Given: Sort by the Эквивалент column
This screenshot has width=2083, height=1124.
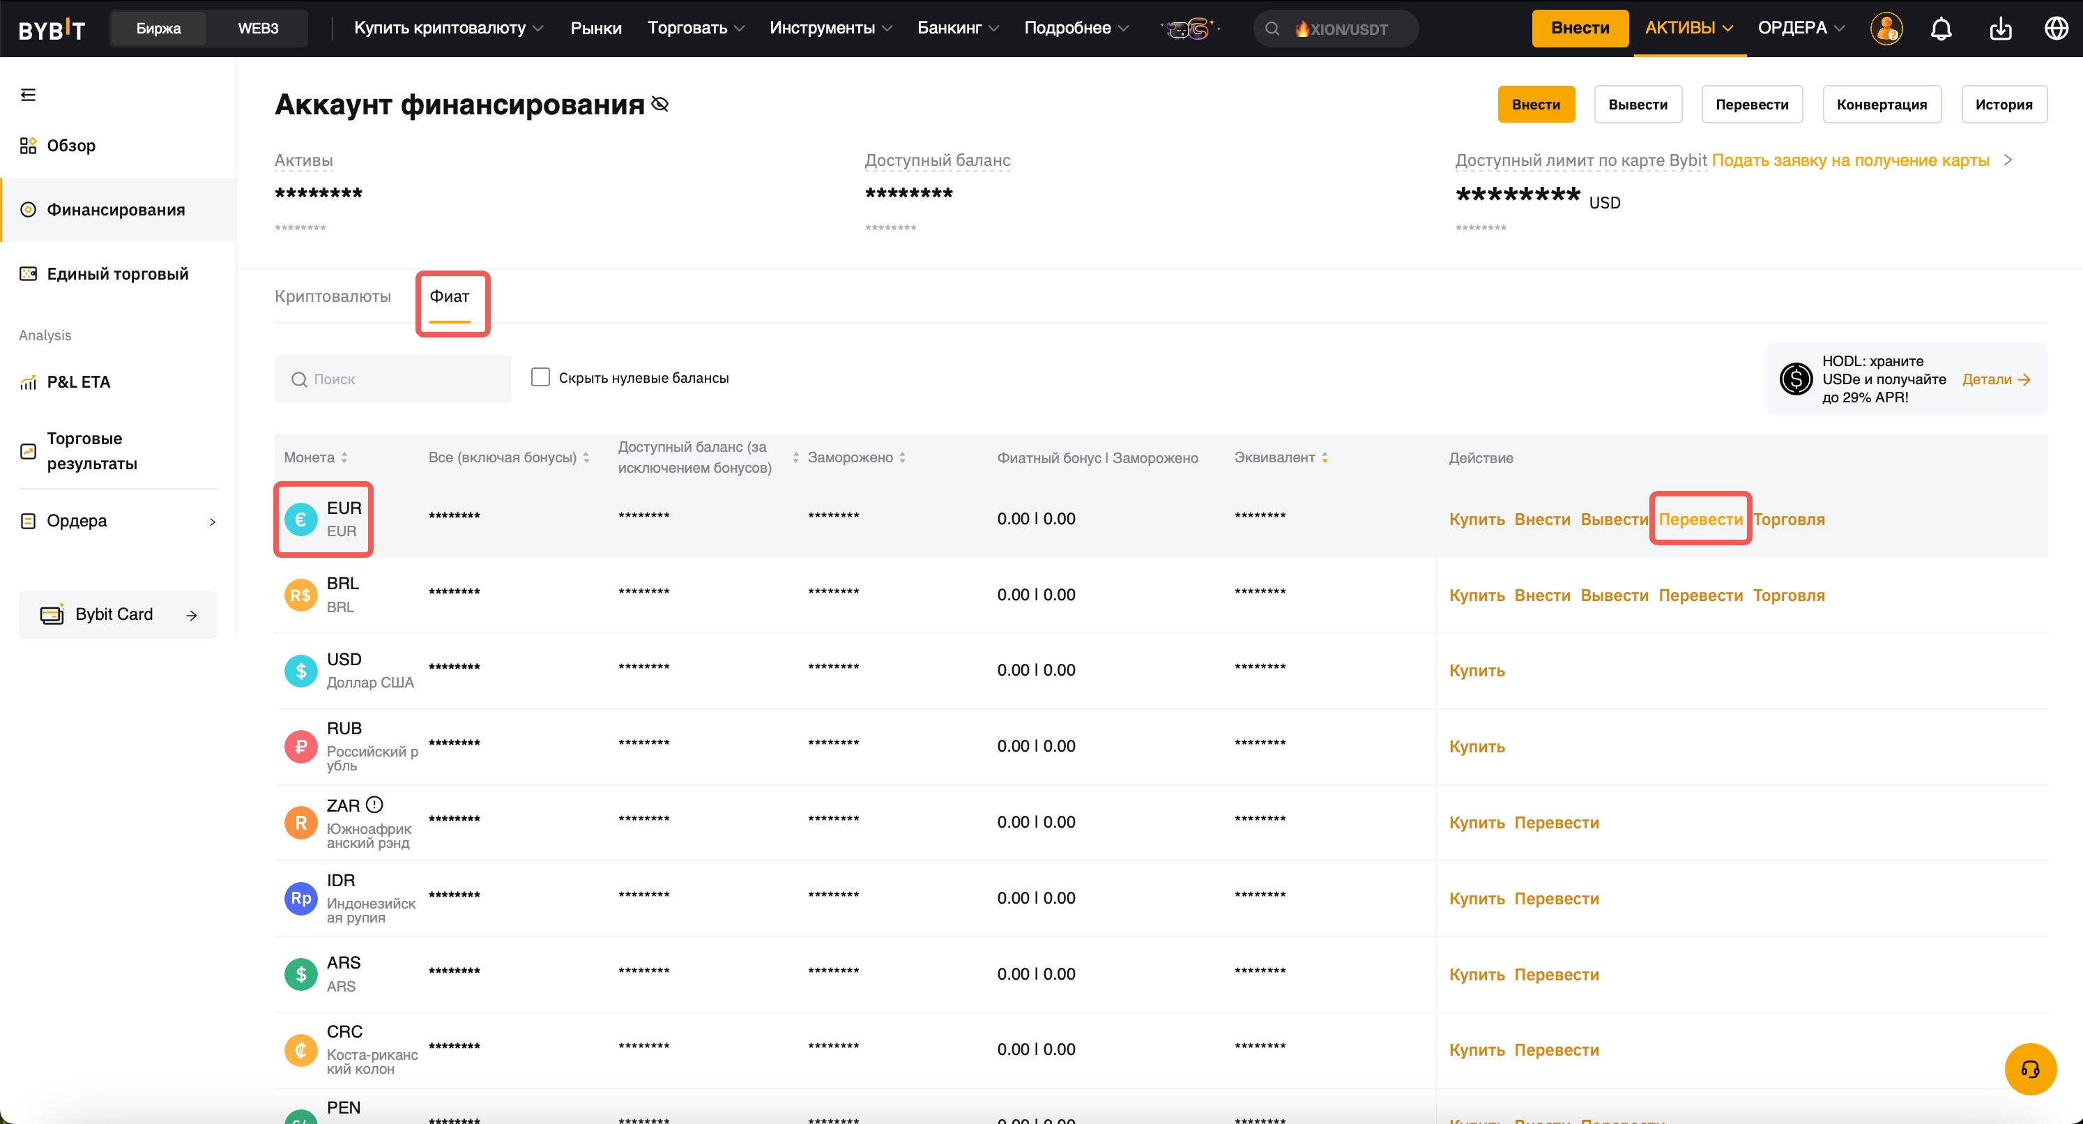Looking at the screenshot, I should click(x=1281, y=457).
